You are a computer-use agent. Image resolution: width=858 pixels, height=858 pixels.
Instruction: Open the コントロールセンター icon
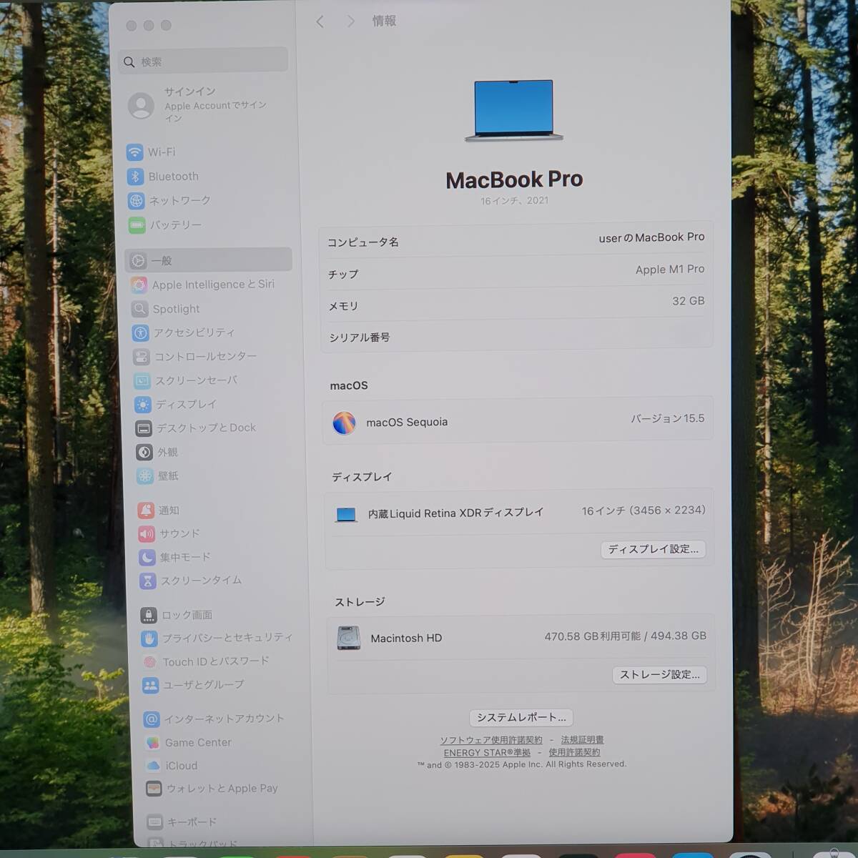click(x=141, y=356)
